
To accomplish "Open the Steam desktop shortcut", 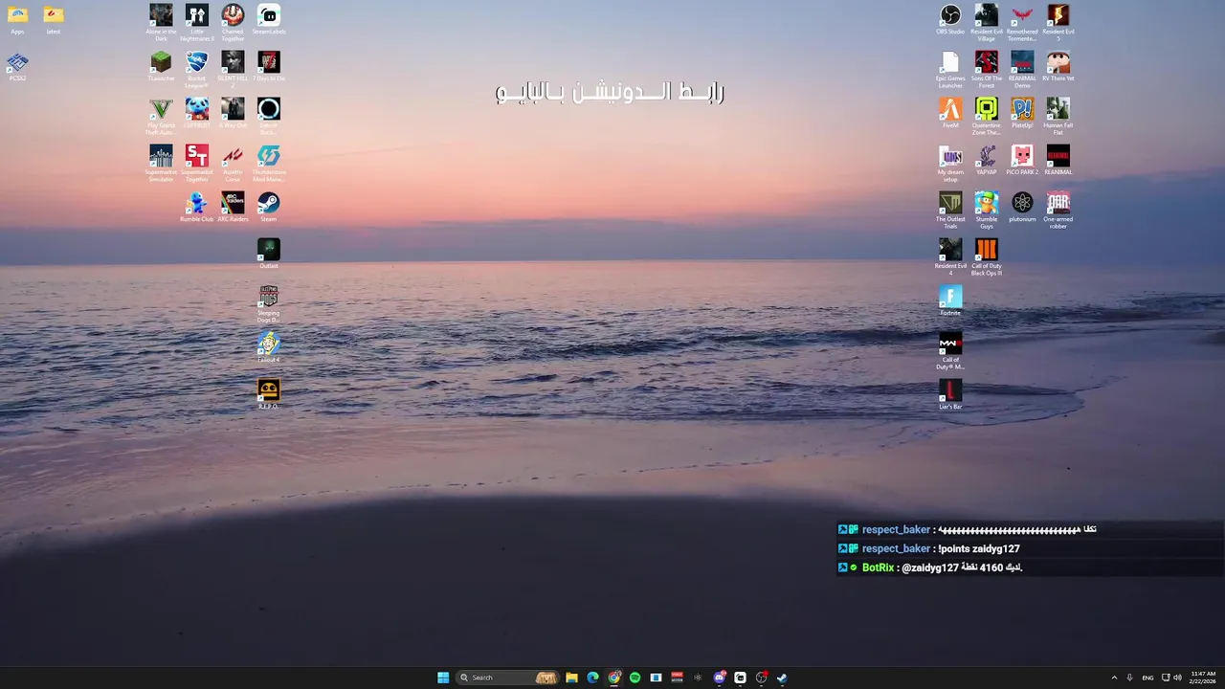I will click(269, 207).
